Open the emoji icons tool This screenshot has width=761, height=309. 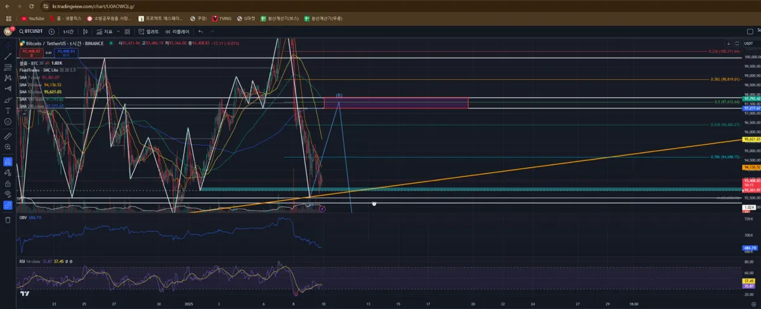point(8,121)
